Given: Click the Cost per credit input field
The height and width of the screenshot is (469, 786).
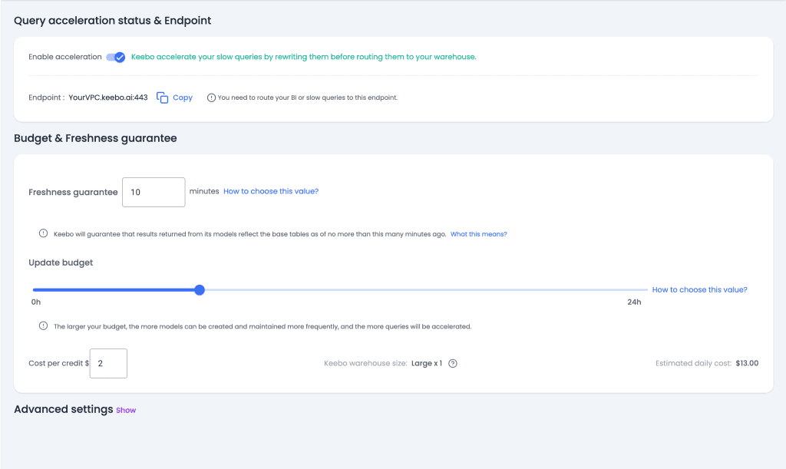Looking at the screenshot, I should pyautogui.click(x=108, y=363).
